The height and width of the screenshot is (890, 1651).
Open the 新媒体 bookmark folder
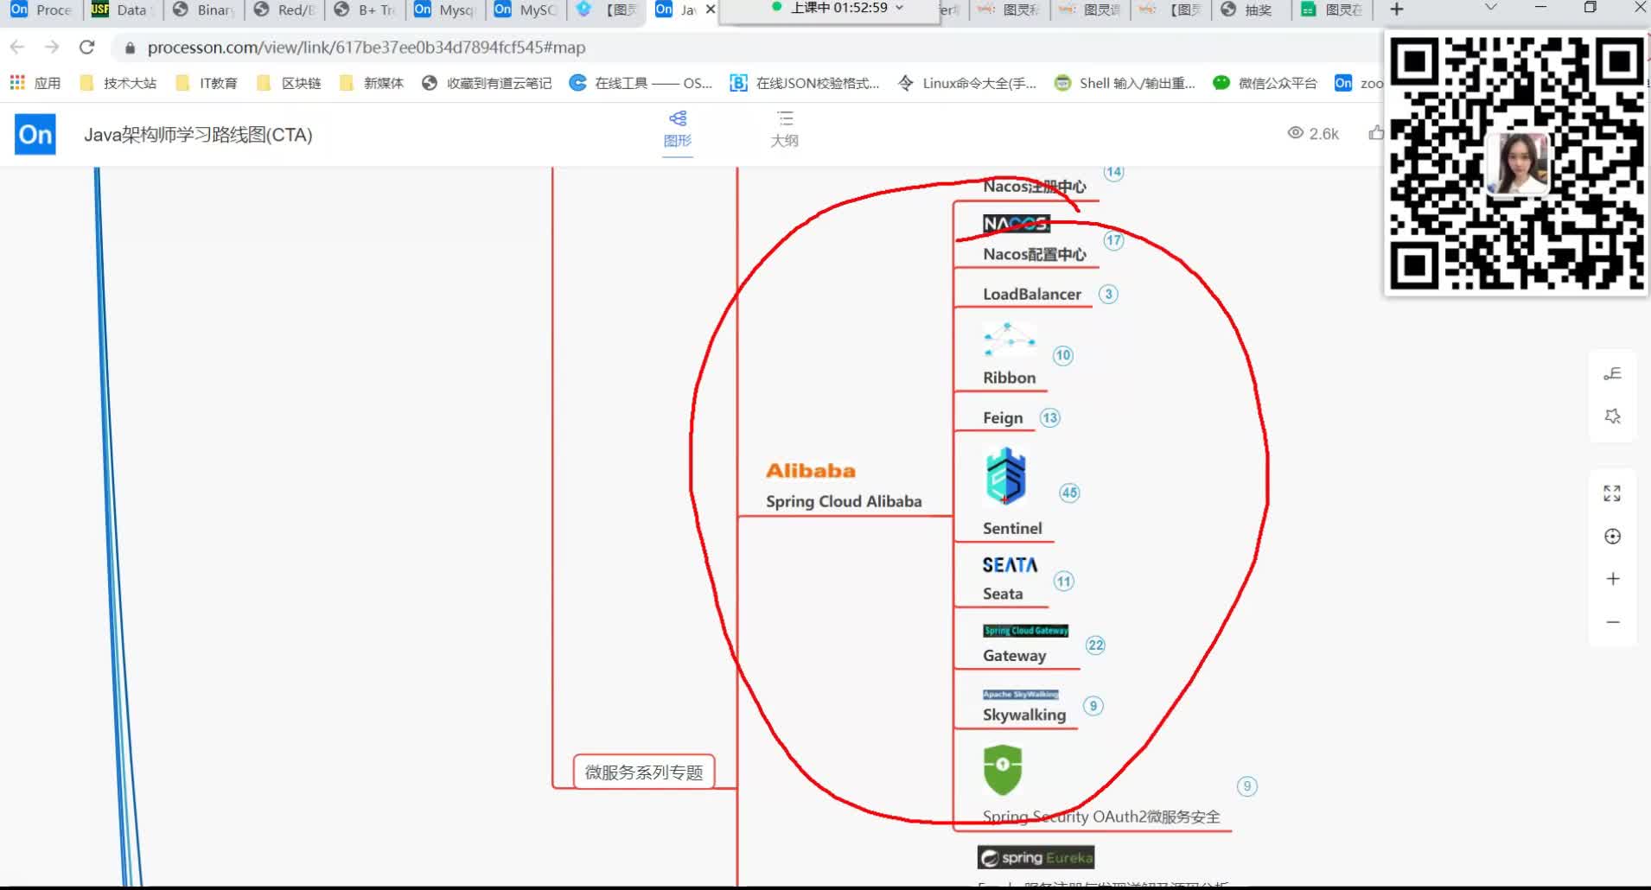pos(372,83)
